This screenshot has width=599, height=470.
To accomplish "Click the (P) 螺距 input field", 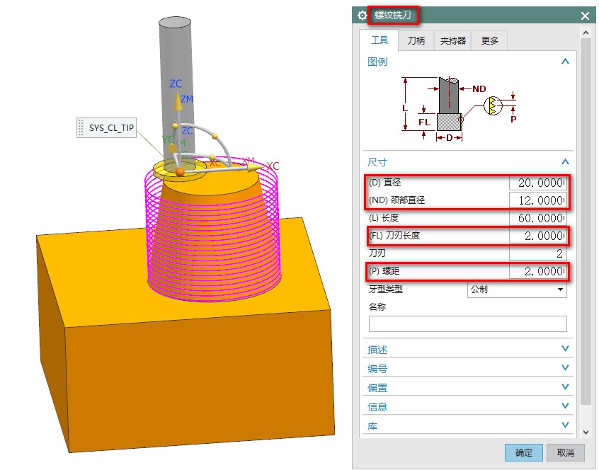I will point(537,272).
